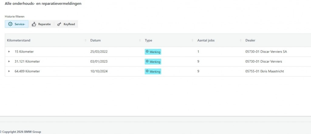Click the Type column header
The height and width of the screenshot is (134, 311).
click(x=149, y=41)
